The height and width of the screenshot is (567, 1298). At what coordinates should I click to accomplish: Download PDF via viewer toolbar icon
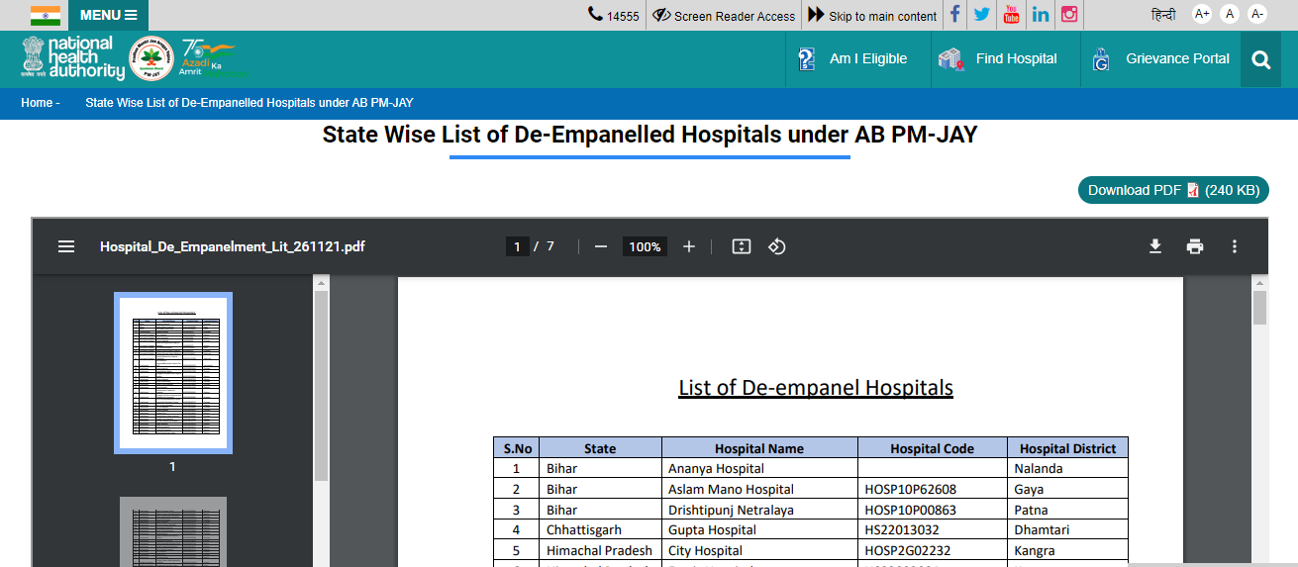pyautogui.click(x=1154, y=246)
